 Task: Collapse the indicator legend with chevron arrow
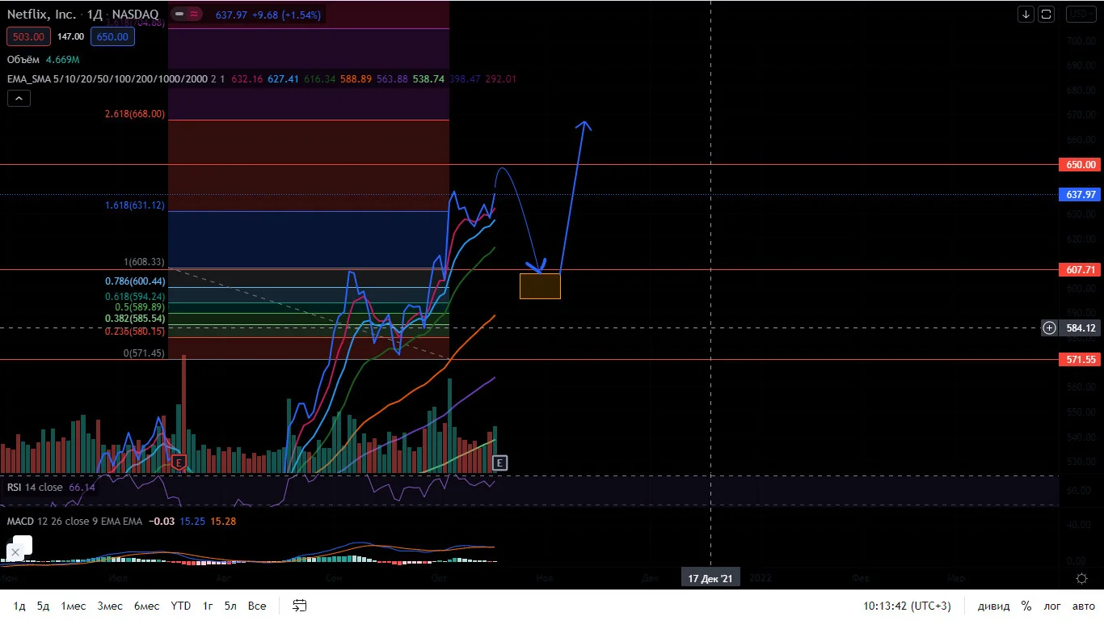coord(19,98)
